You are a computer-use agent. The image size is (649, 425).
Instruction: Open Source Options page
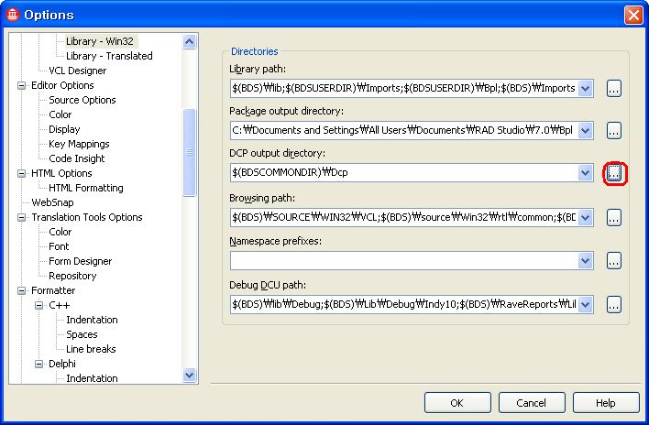82,100
